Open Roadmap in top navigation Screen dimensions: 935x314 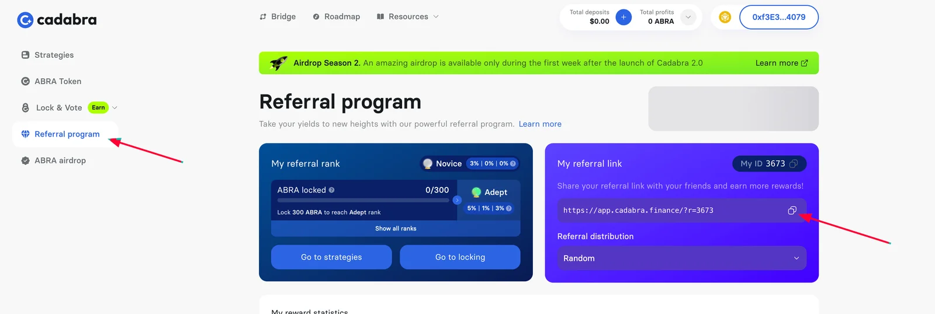coord(336,16)
